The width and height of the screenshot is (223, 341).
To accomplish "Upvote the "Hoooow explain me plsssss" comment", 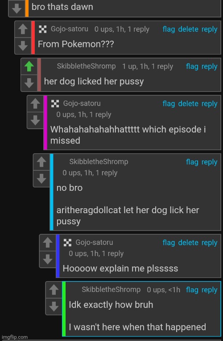I will [x=48, y=243].
